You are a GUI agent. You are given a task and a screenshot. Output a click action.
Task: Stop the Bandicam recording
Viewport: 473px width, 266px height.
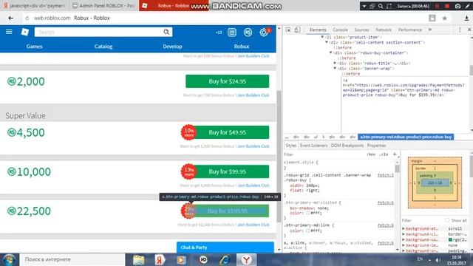click(447, 6)
